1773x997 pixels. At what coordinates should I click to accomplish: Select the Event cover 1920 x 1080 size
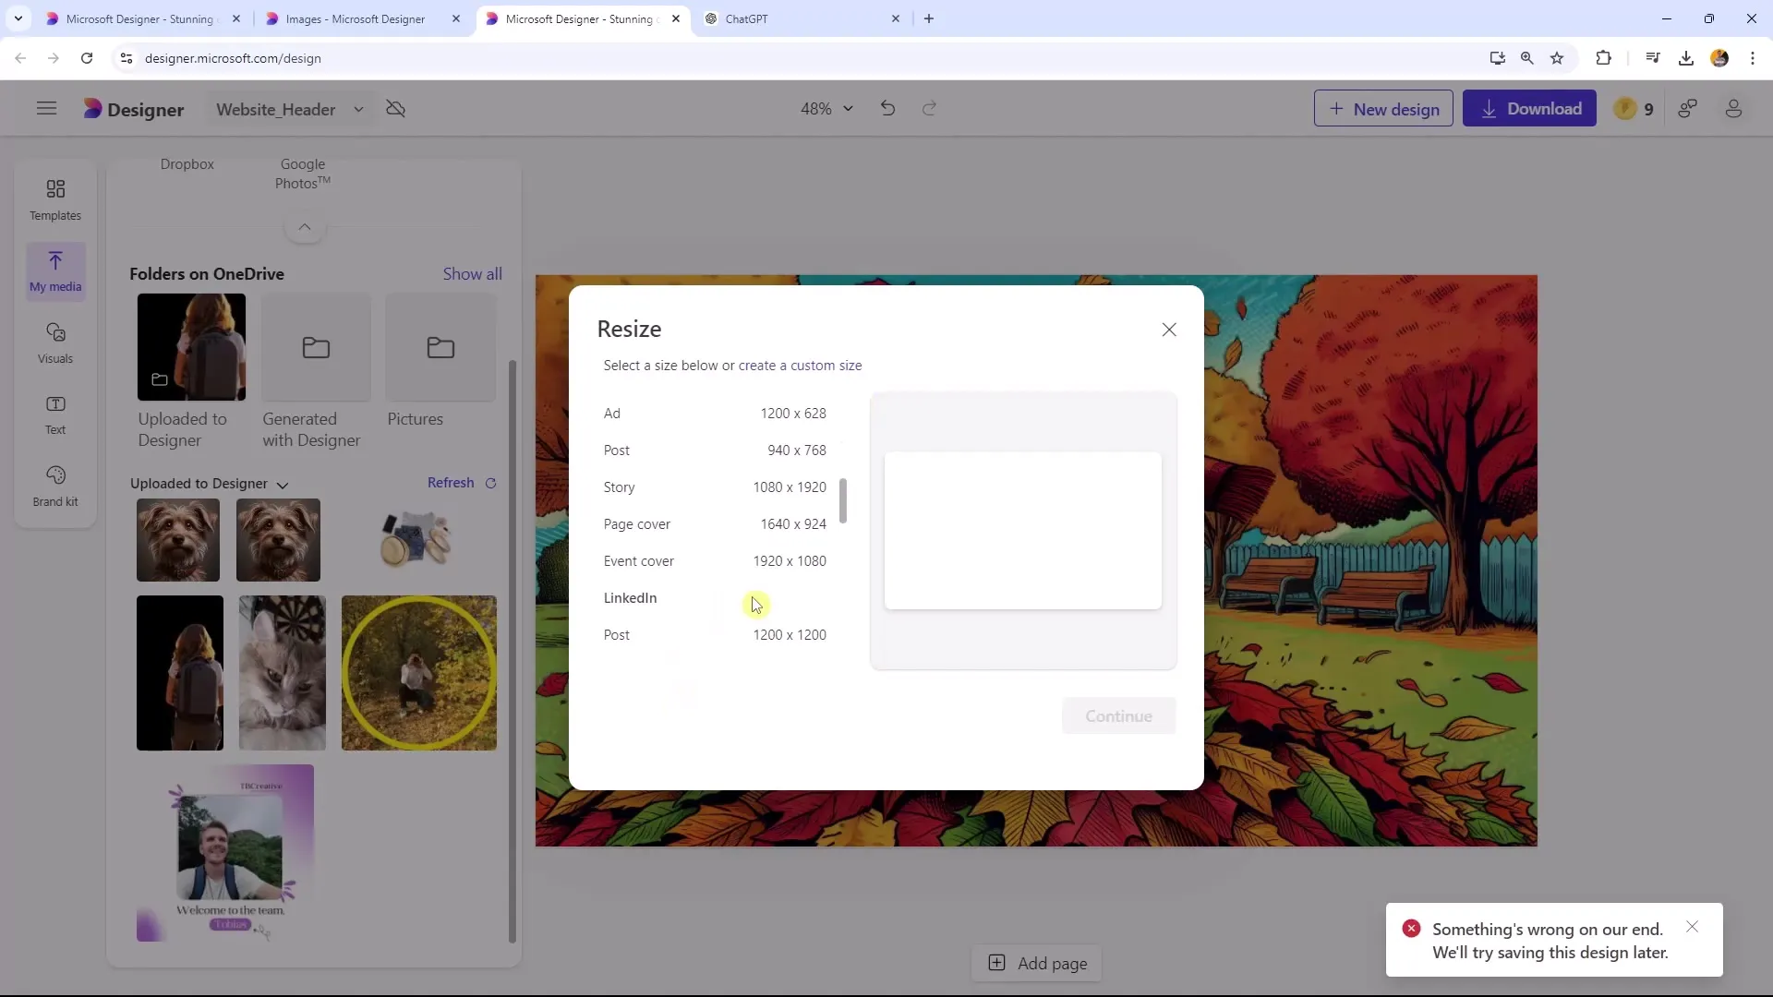(715, 561)
